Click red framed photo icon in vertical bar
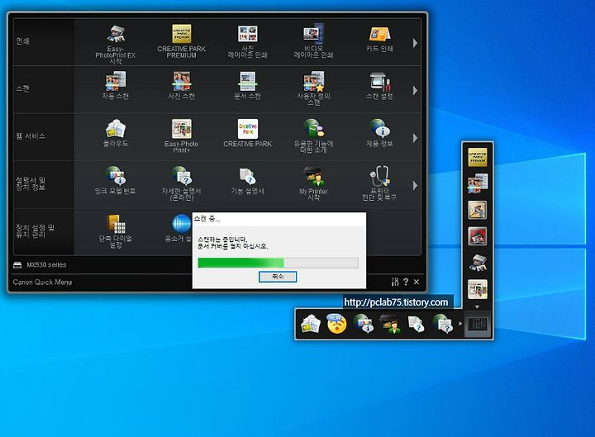 point(478,236)
